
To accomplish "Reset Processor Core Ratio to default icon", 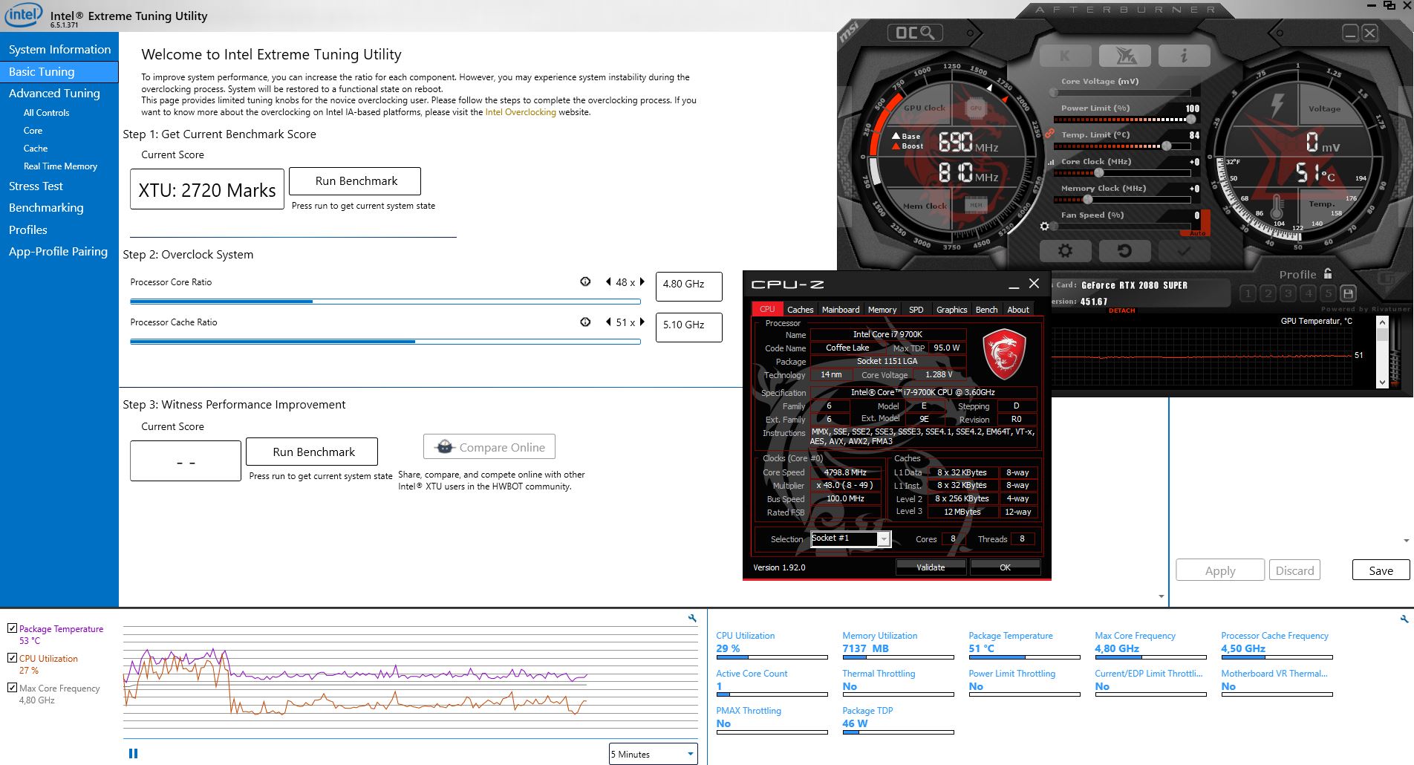I will (585, 281).
